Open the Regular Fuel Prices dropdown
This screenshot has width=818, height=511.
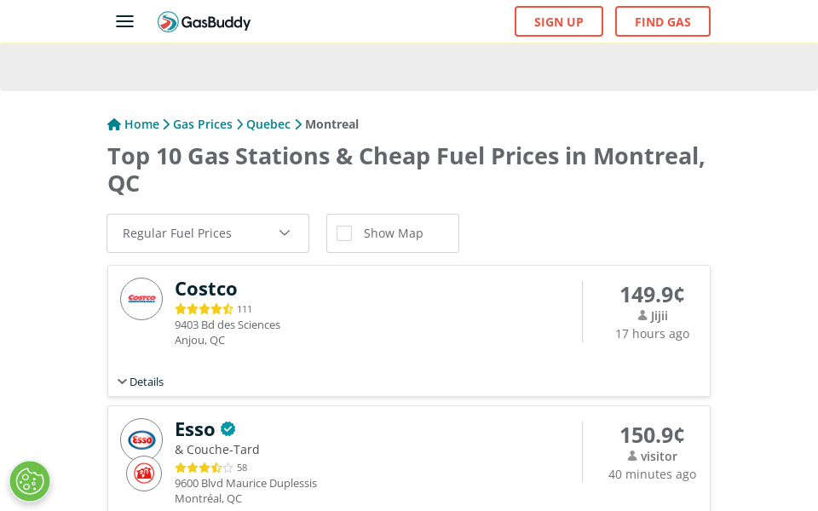pyautogui.click(x=208, y=233)
